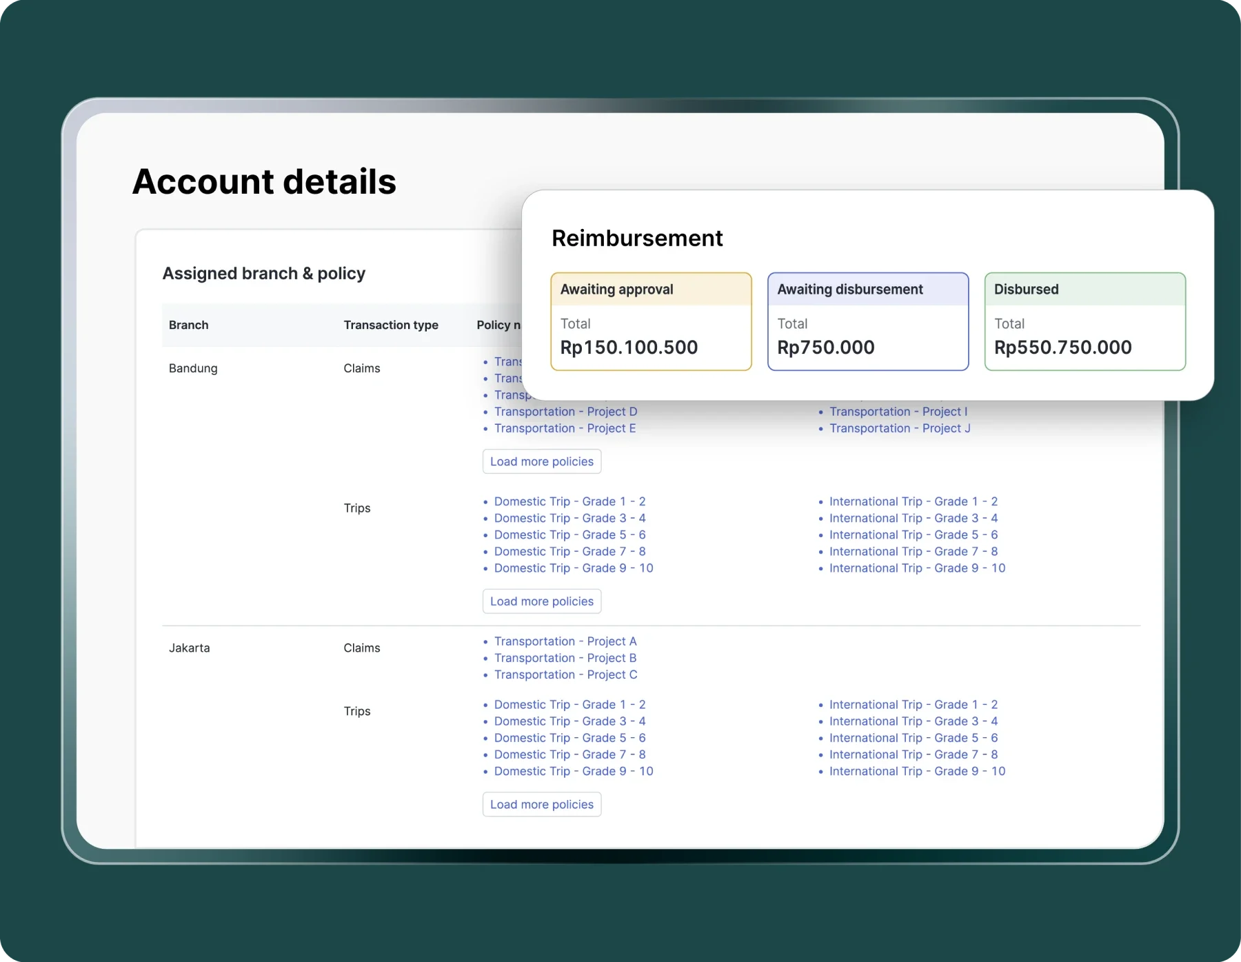Load more policies for Bandung Trips
1241x962 pixels.
pos(541,601)
